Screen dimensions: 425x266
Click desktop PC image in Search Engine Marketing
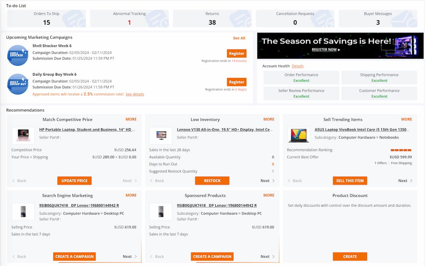click(23, 211)
